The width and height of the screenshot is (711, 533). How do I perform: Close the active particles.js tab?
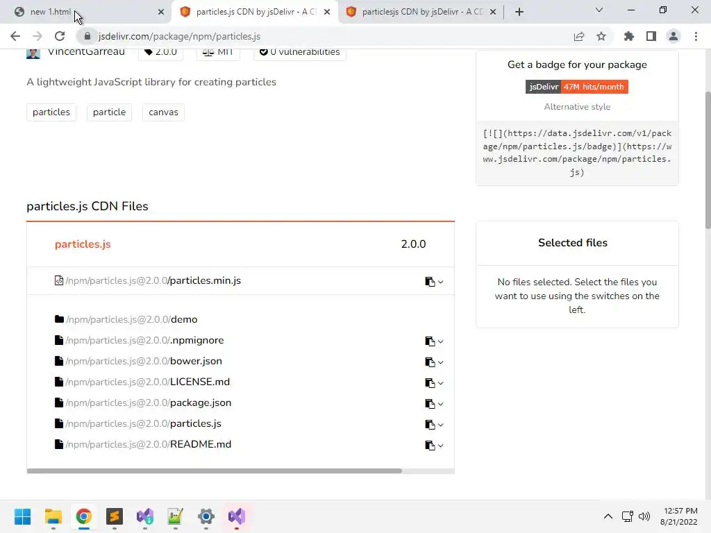coord(327,12)
